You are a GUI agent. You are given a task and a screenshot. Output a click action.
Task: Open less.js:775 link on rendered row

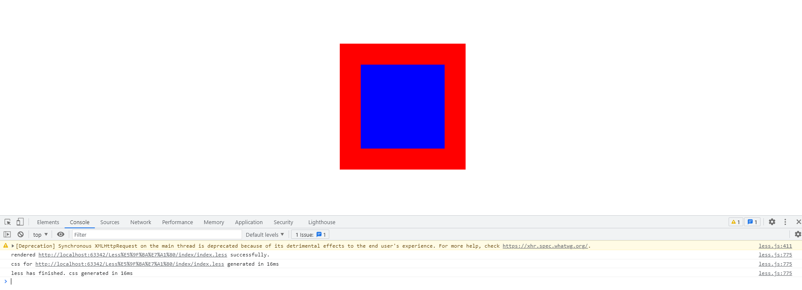pyautogui.click(x=775, y=255)
